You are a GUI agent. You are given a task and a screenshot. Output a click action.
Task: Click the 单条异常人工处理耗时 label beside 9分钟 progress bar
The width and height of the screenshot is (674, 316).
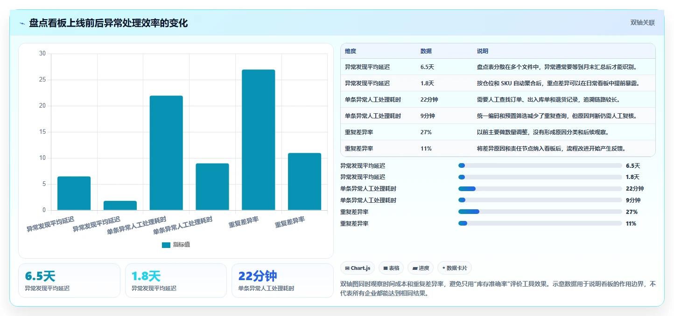[x=368, y=200]
